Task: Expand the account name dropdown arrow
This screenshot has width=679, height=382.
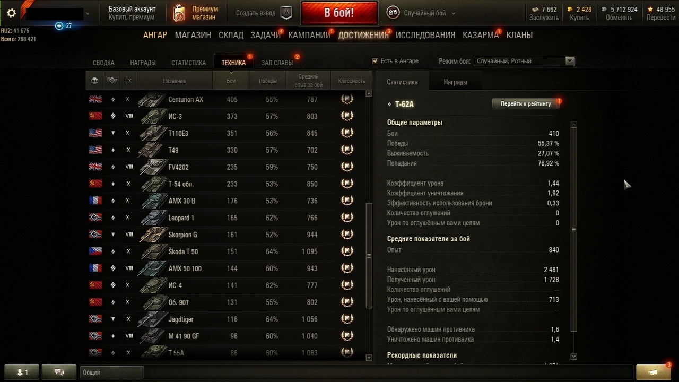Action: tap(88, 14)
